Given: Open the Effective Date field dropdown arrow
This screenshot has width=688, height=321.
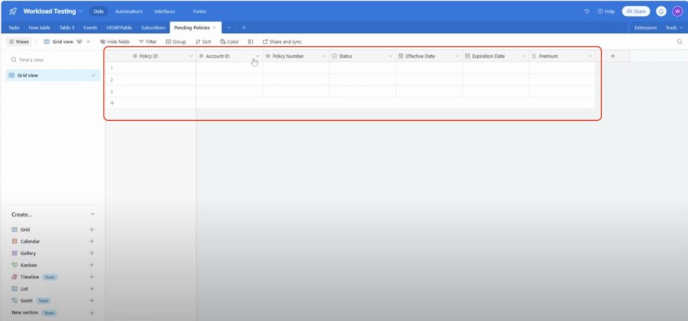Looking at the screenshot, I should pos(457,56).
